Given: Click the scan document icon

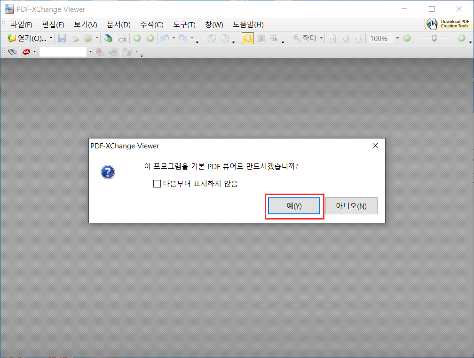Looking at the screenshot, I should click(x=108, y=38).
